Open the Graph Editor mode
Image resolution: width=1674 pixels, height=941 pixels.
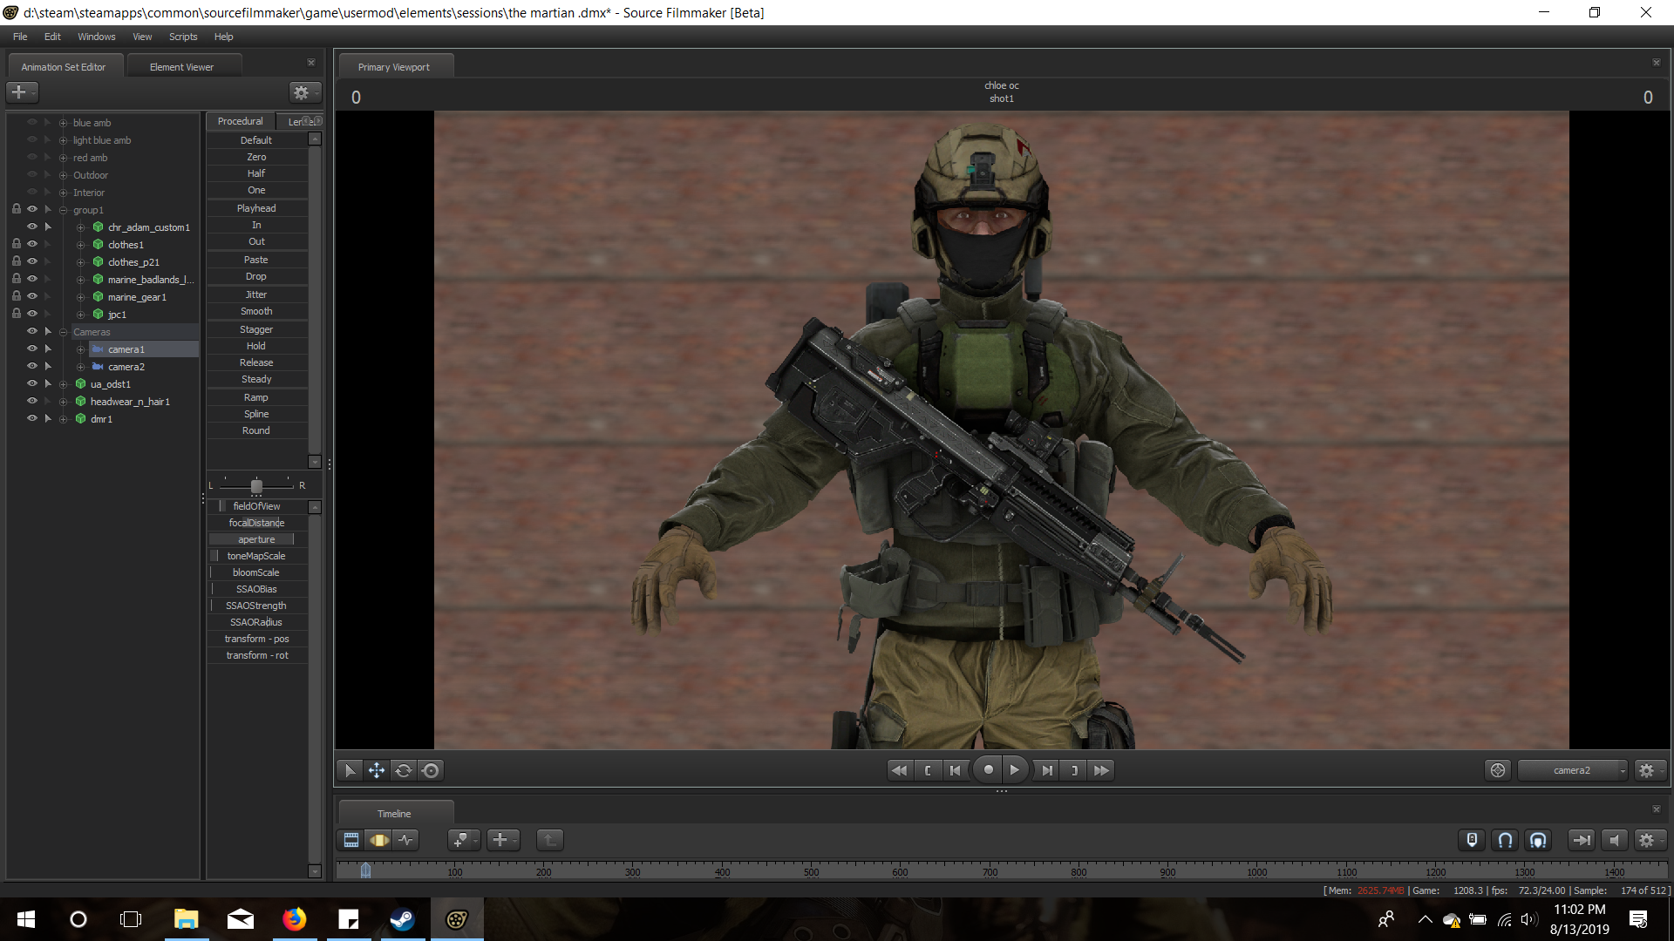coord(406,840)
